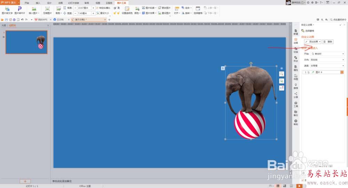Click the 图片转PDF icon

coord(19,9)
